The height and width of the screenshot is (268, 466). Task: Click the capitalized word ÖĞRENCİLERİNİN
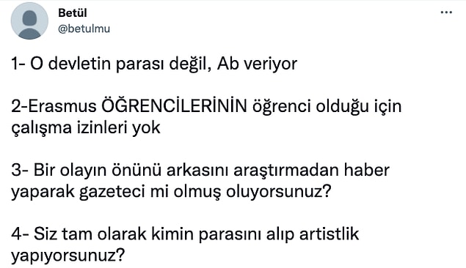pyautogui.click(x=175, y=105)
